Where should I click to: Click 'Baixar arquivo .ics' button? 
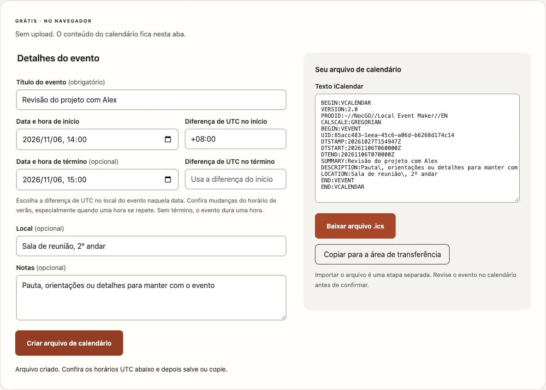[355, 226]
